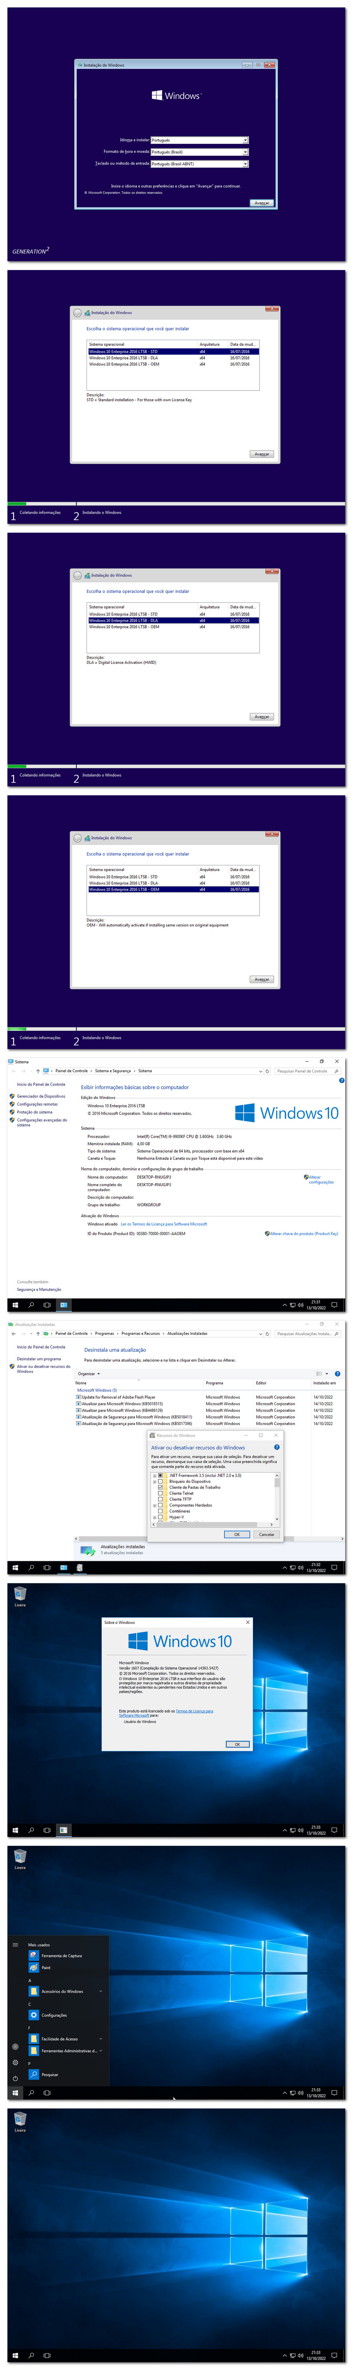Click 'Pesquisar Atualizações Instala...' search field
The image size is (353, 2370).
[308, 1333]
